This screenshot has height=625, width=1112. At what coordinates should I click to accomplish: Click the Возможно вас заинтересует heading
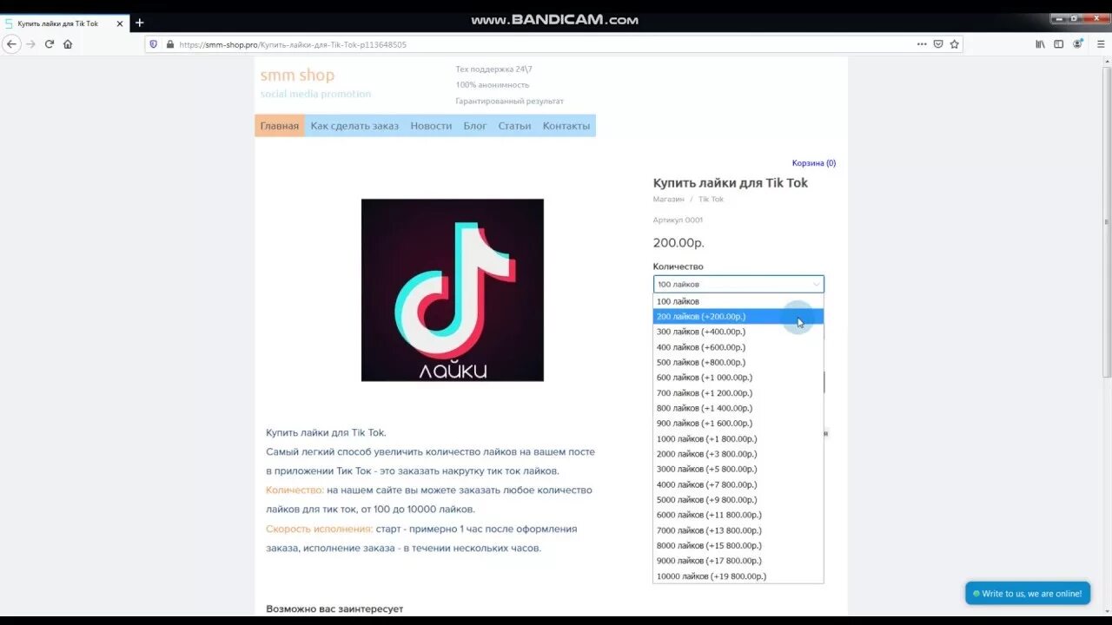pyautogui.click(x=334, y=609)
